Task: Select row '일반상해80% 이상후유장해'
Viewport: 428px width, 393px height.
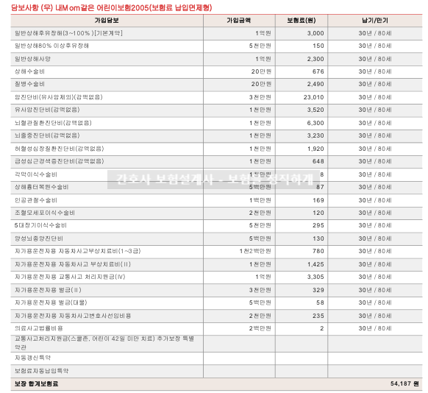Action: (x=216, y=46)
